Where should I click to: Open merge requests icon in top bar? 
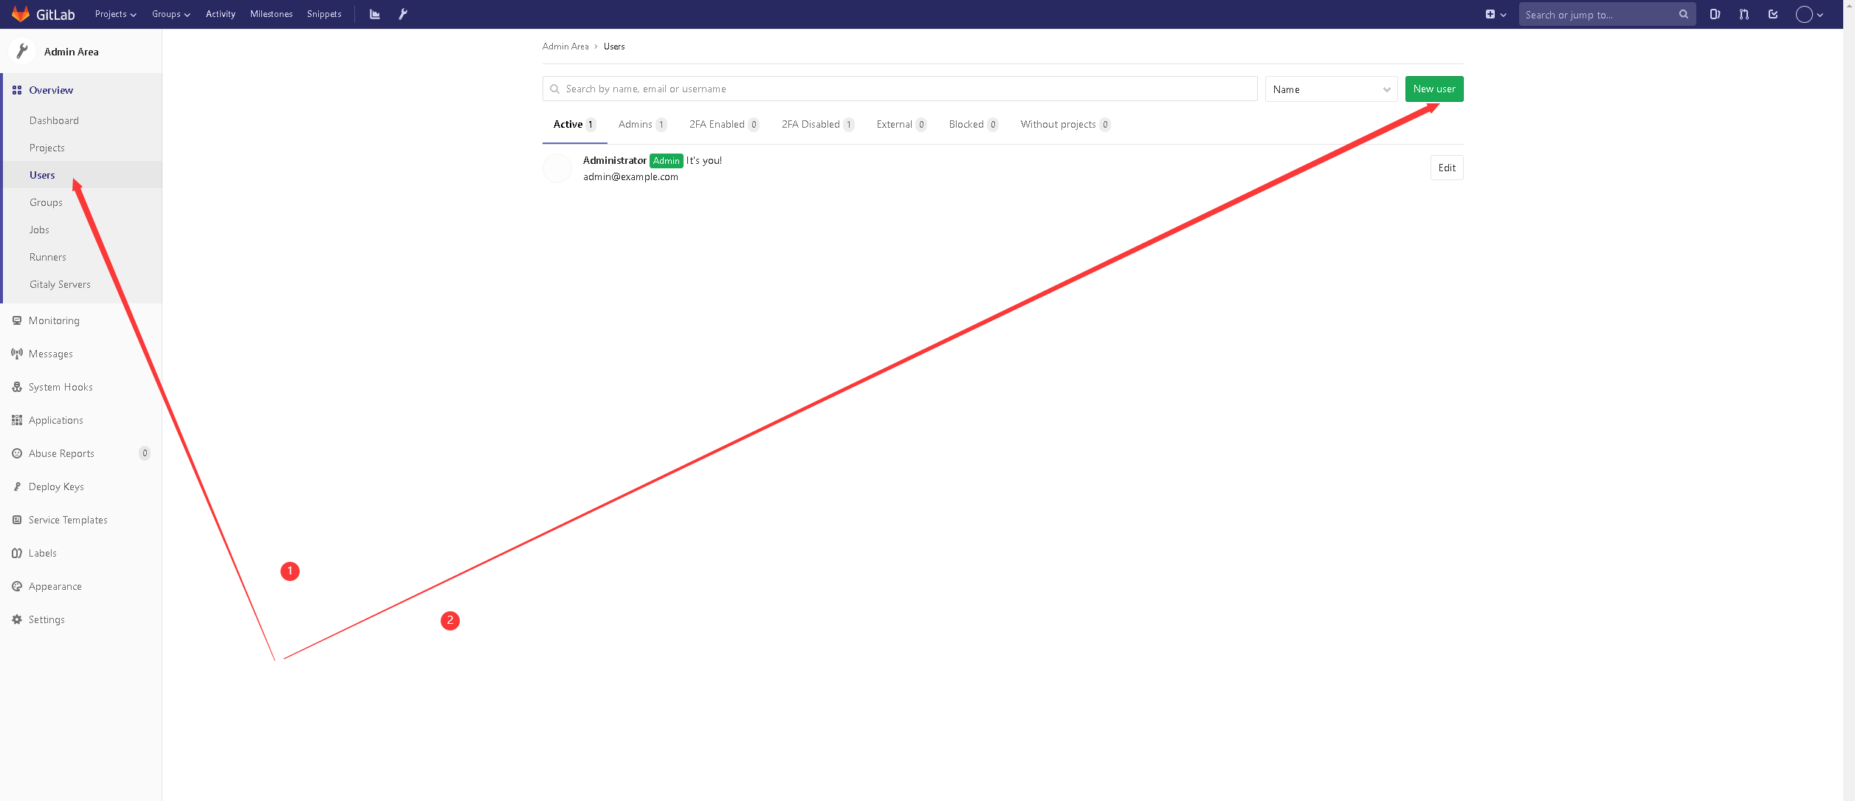[x=1744, y=14]
